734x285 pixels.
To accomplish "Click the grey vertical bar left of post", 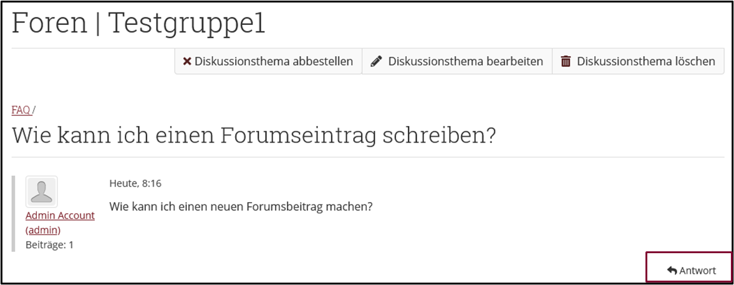I will click(14, 213).
